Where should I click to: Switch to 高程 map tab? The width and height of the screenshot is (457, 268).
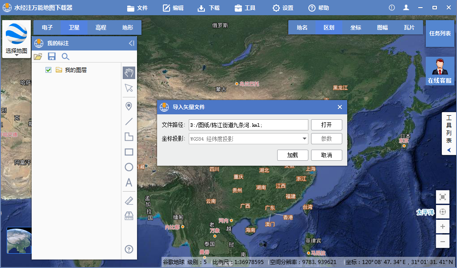[101, 27]
